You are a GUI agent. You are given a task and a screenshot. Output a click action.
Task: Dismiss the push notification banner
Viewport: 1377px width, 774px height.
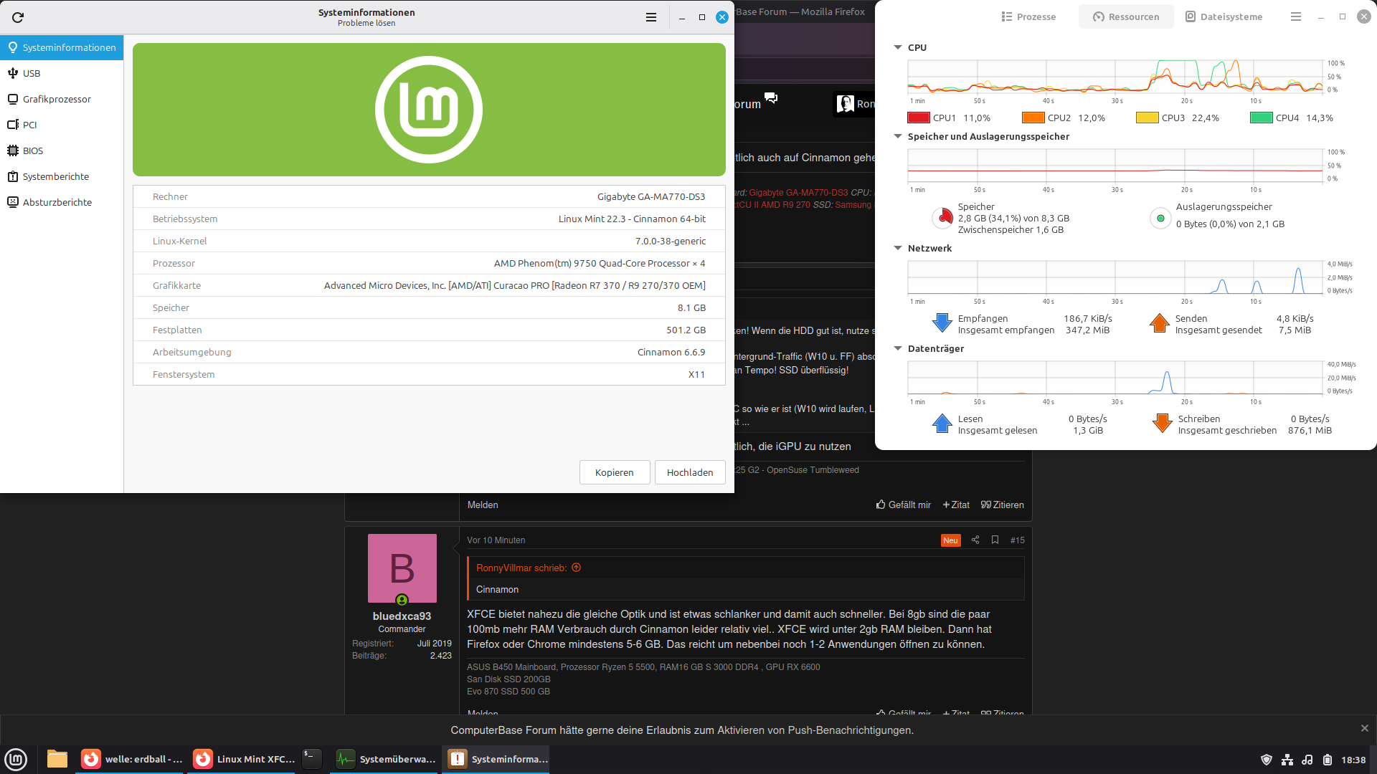point(1364,728)
